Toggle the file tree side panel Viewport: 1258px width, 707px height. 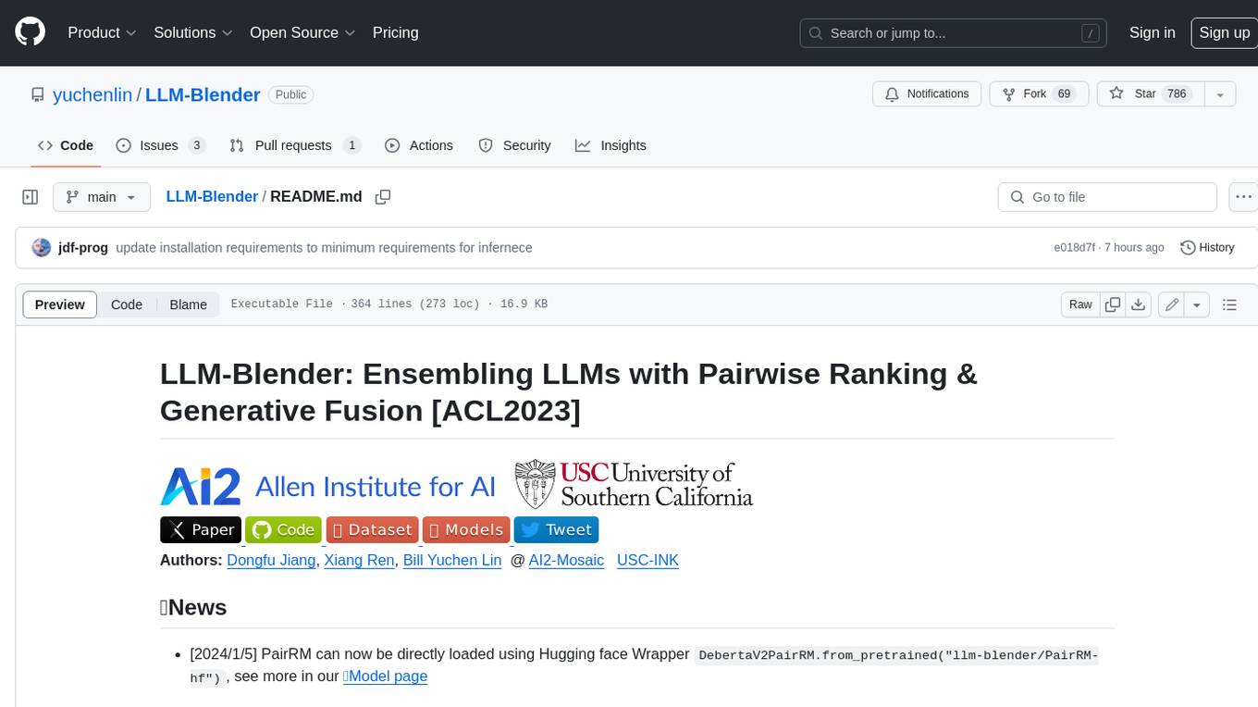[x=30, y=197]
